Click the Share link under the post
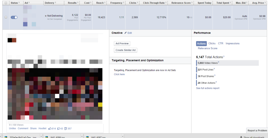This screenshot has width=268, height=138. tap(33, 128)
